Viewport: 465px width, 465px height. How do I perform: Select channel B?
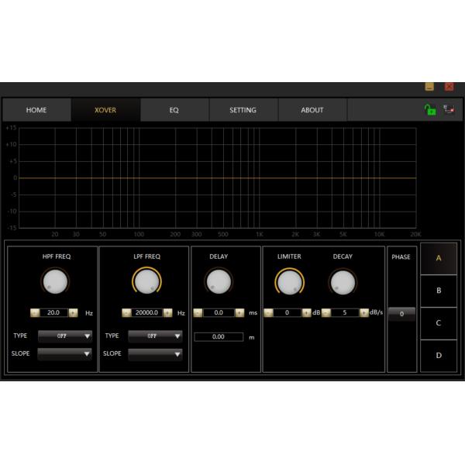(439, 291)
